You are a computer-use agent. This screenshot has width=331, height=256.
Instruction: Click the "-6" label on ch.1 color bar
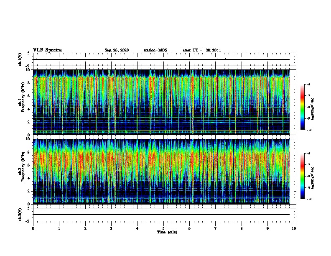pyautogui.click(x=308, y=84)
